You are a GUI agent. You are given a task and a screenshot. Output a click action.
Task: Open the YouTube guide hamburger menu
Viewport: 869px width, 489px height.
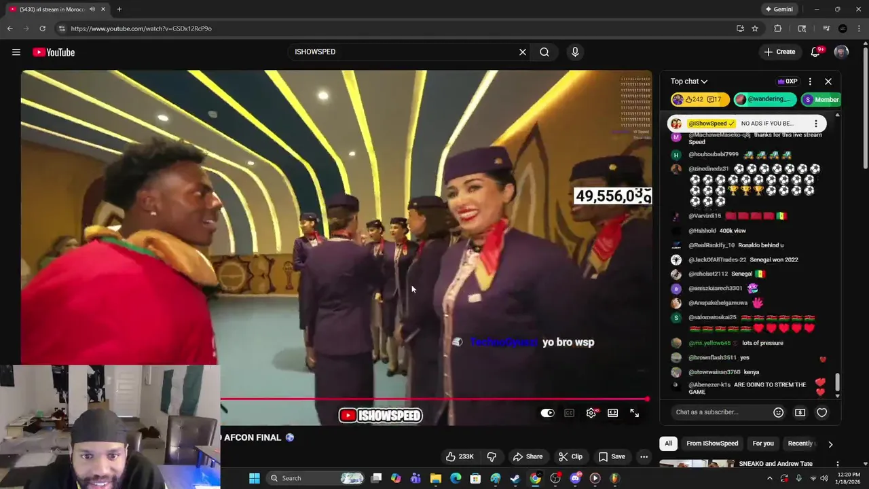[16, 52]
